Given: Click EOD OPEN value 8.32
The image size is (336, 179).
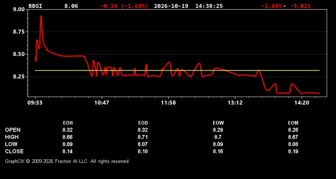Looking at the screenshot, I should [143, 130].
